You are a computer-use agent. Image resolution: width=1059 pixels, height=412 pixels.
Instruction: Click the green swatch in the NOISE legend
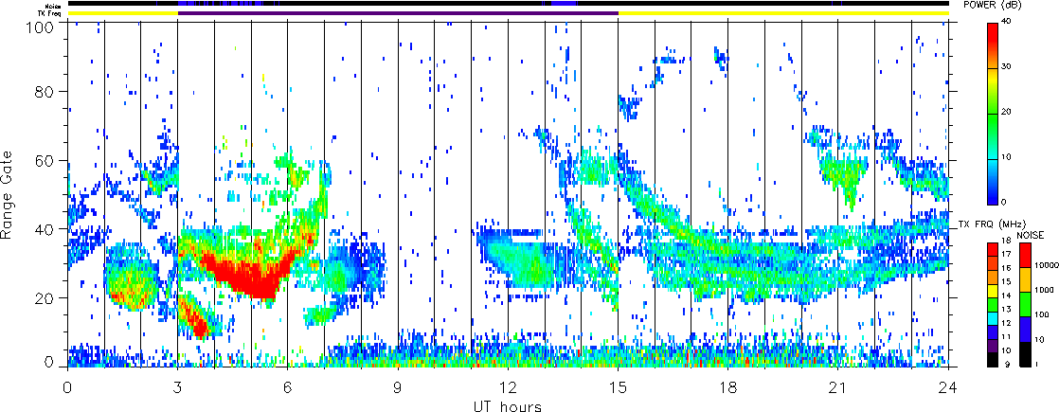tap(1025, 304)
